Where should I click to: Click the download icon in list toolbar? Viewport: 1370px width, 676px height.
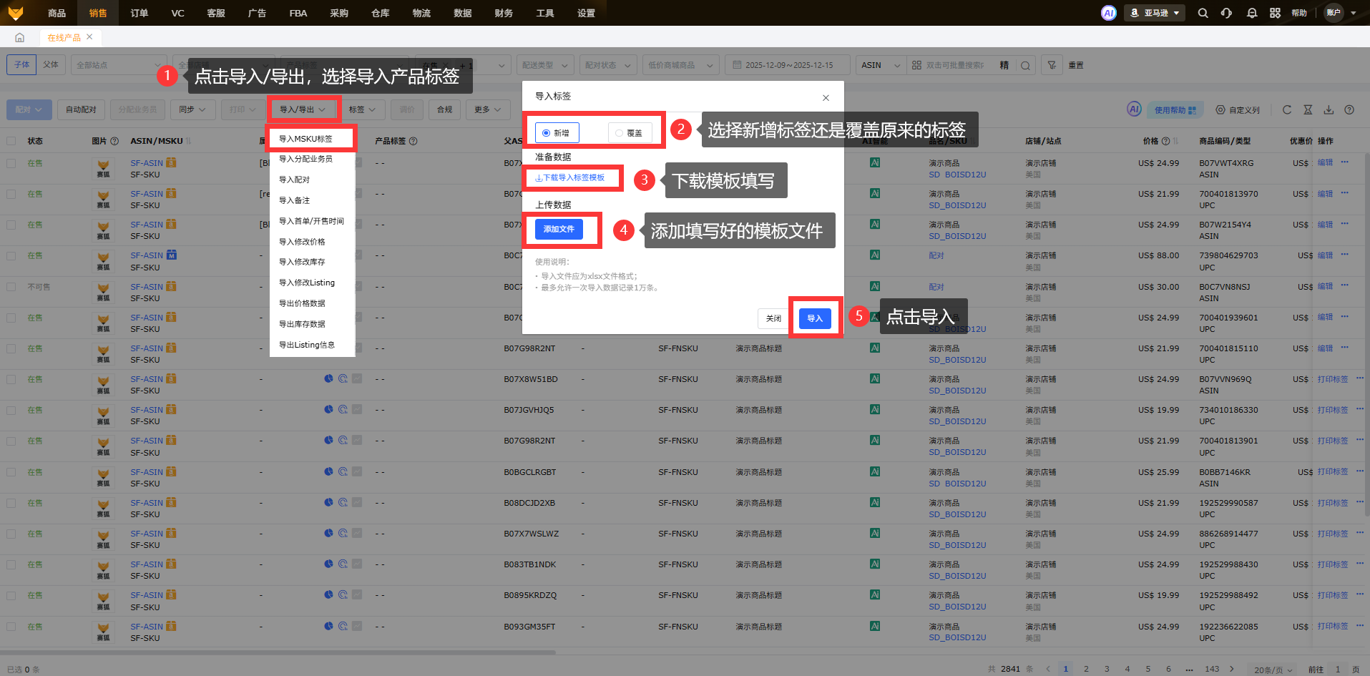click(x=1329, y=109)
